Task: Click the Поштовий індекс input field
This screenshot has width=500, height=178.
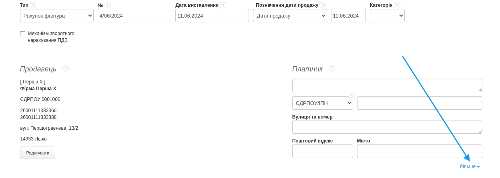Action: tap(322, 151)
